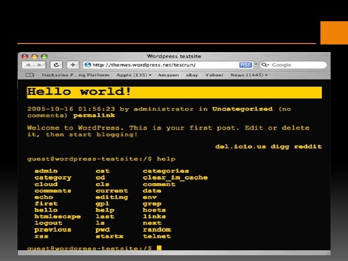Click the yellow minimize window button

(34, 57)
